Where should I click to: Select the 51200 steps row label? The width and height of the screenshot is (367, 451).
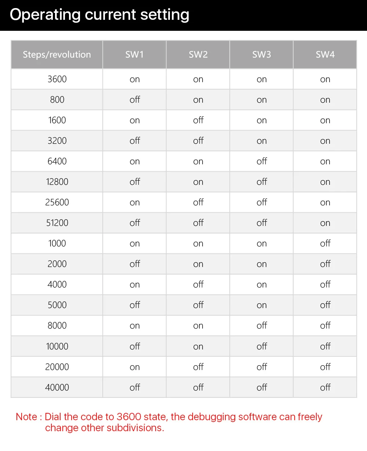pos(57,223)
